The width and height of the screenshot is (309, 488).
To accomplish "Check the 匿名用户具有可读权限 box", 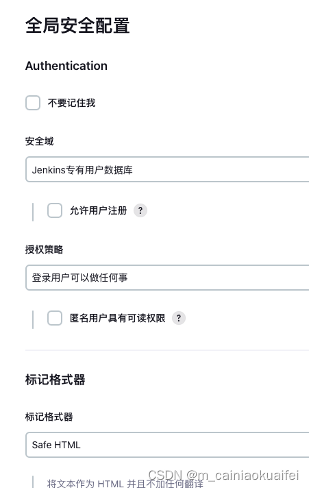I will pos(55,318).
